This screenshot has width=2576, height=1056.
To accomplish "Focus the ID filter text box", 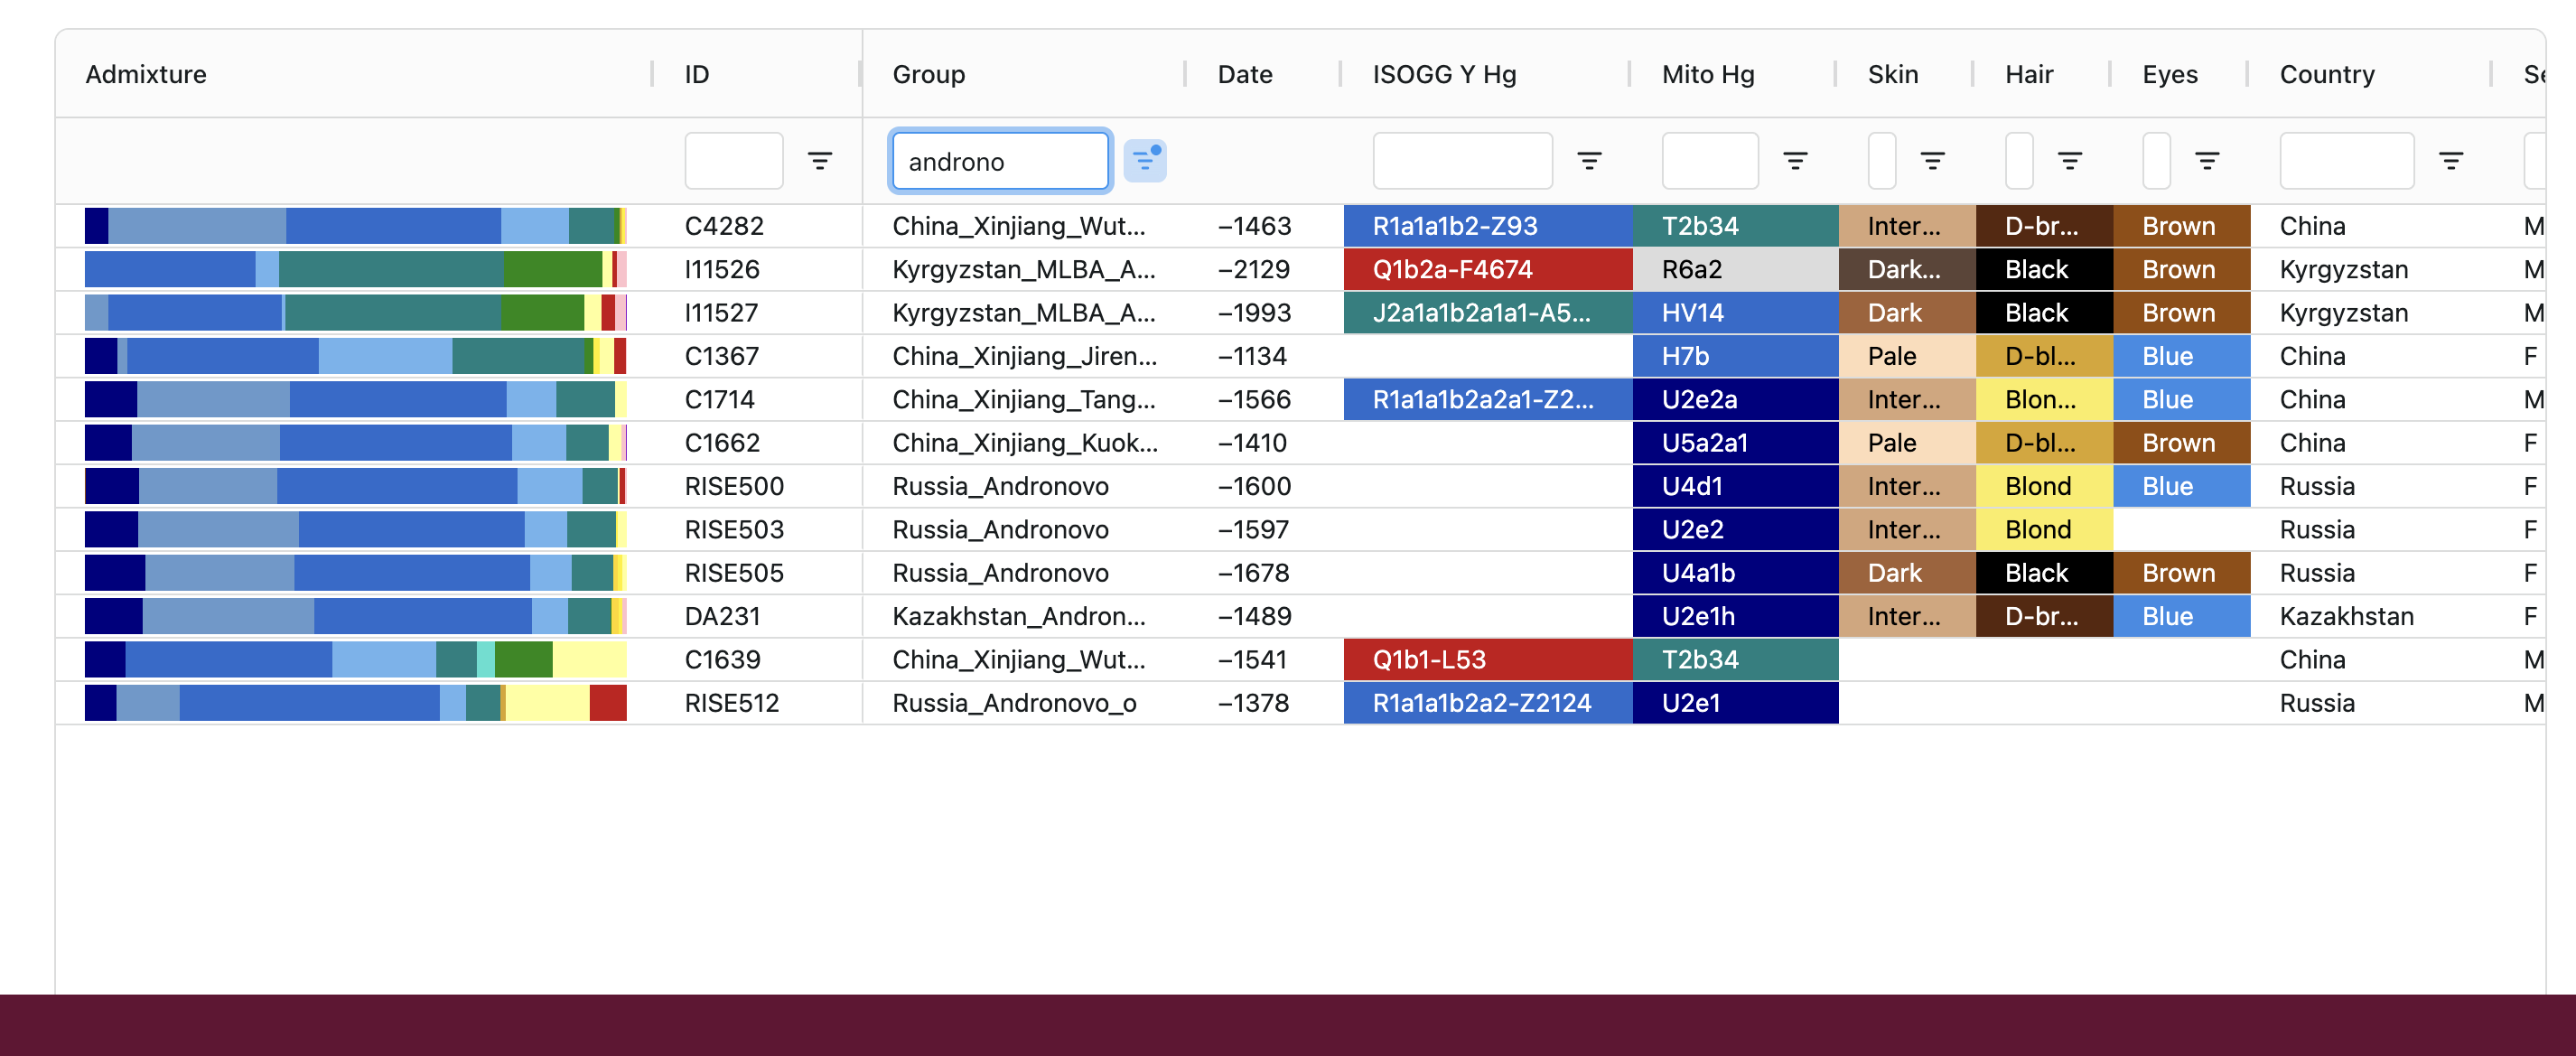I will 734,161.
